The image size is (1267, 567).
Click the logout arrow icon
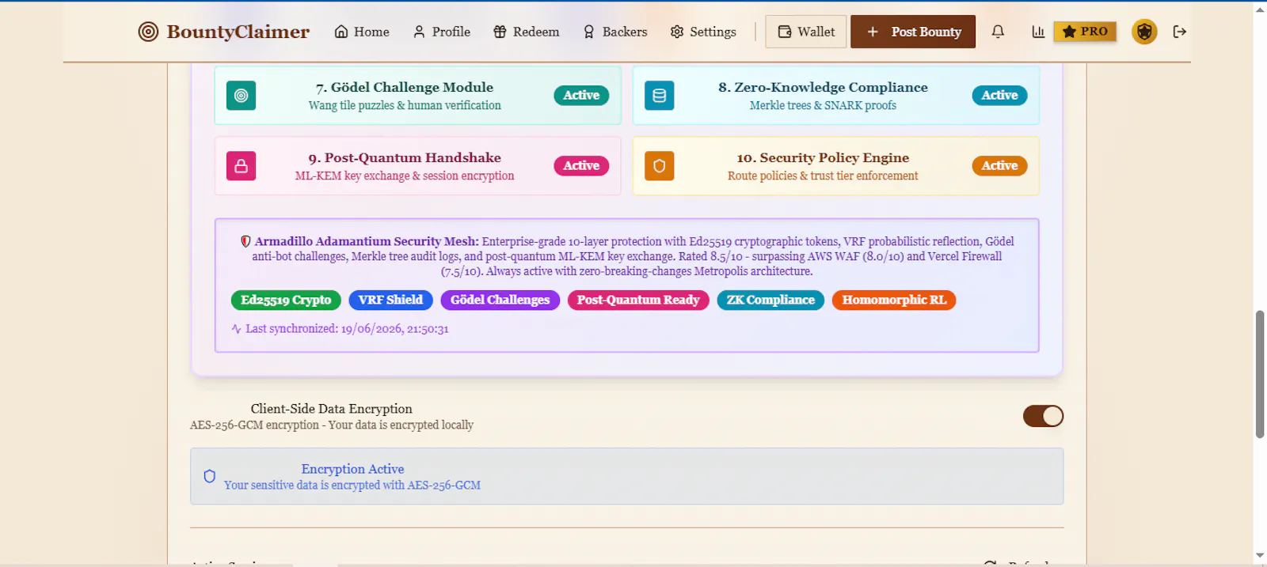(x=1180, y=32)
